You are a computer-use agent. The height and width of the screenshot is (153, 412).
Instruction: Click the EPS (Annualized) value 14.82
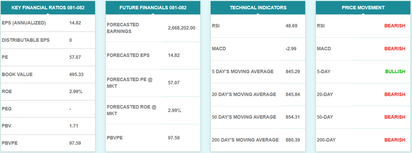click(75, 23)
